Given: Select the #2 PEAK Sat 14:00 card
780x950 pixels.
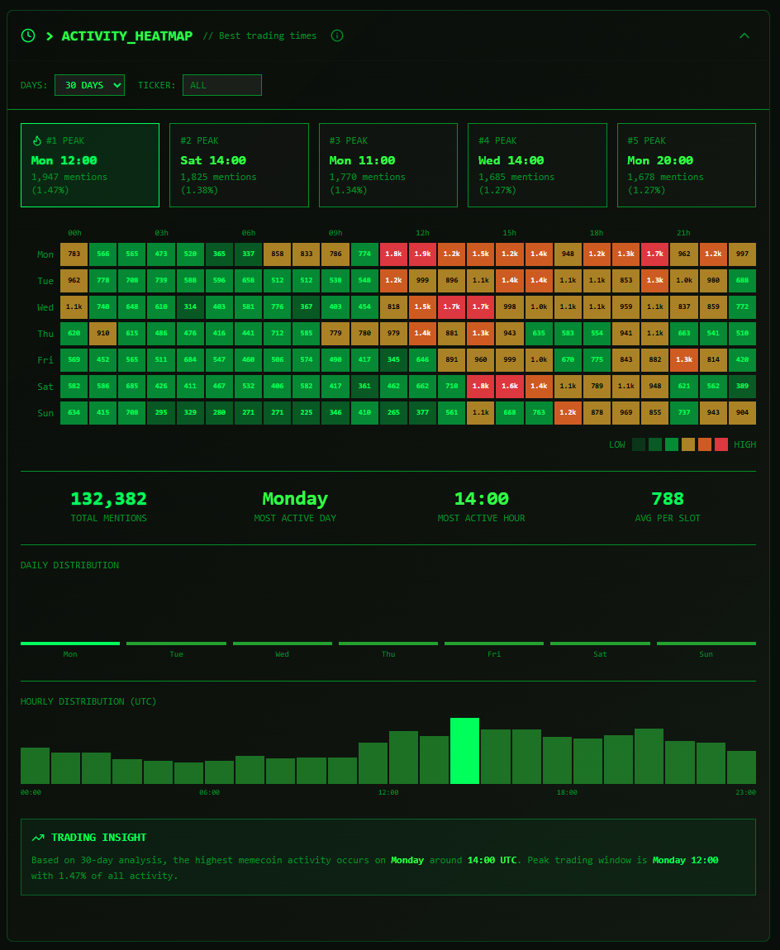Looking at the screenshot, I should click(239, 165).
